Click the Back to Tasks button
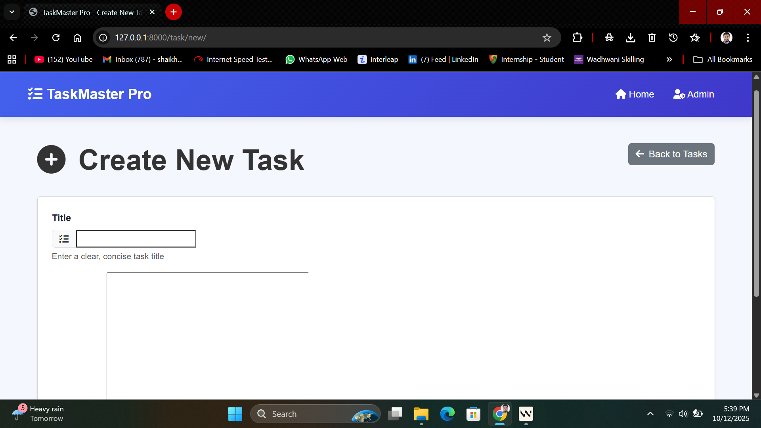The height and width of the screenshot is (428, 761). tap(671, 154)
